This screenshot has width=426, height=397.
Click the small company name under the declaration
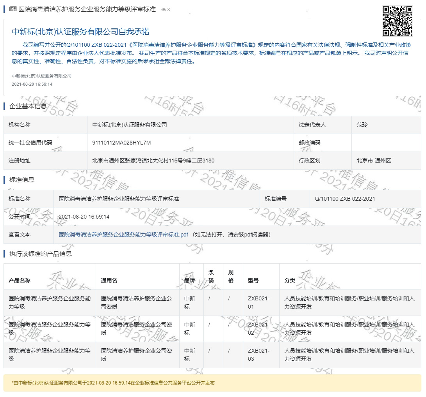click(41, 76)
